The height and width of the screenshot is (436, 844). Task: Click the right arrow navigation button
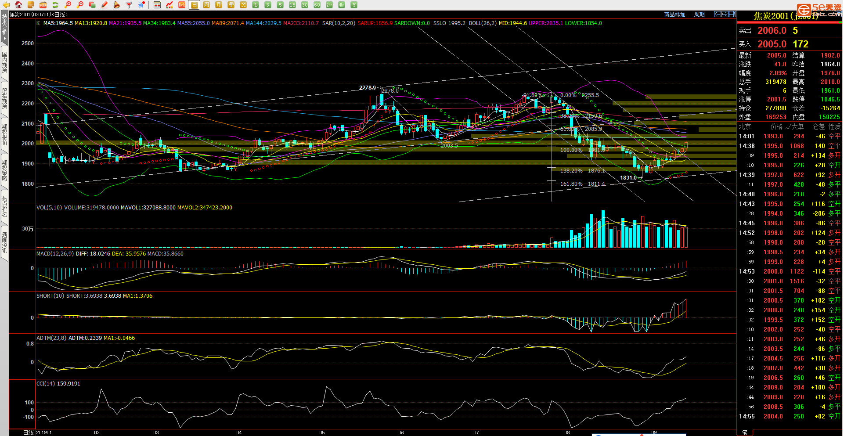pyautogui.click(x=725, y=14)
